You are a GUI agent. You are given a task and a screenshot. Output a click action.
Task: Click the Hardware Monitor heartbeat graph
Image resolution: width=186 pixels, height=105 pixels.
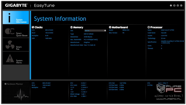point(21,95)
